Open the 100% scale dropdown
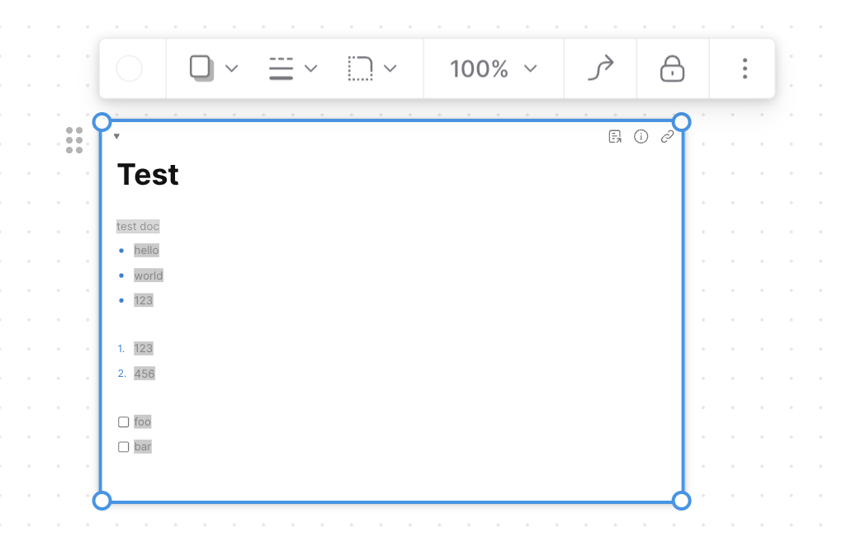Screen dimensions: 842x546 click(x=493, y=68)
